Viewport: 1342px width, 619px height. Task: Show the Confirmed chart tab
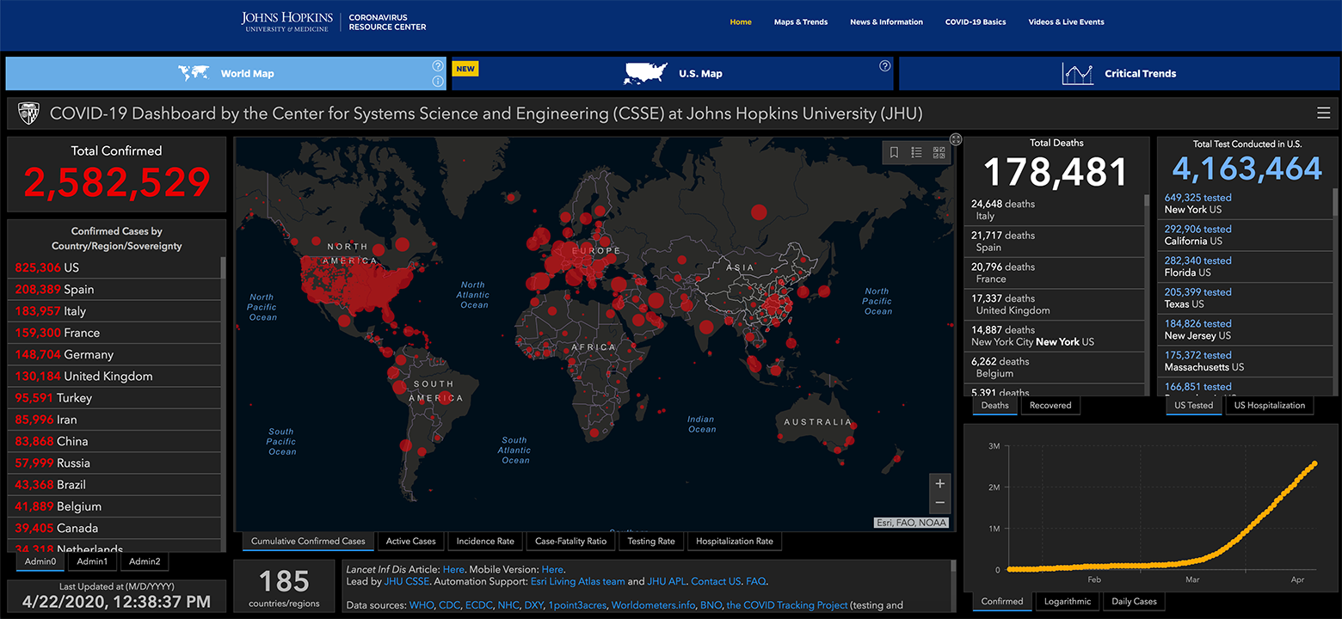pyautogui.click(x=1002, y=601)
